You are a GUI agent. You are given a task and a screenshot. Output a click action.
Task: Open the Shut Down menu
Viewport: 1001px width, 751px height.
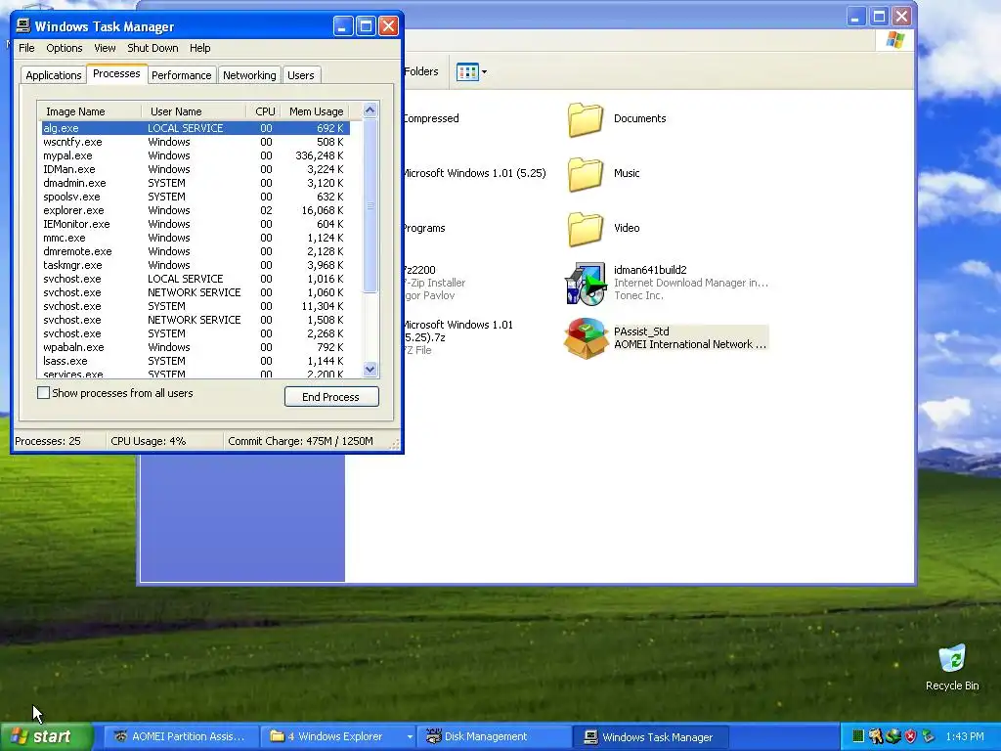click(x=152, y=48)
